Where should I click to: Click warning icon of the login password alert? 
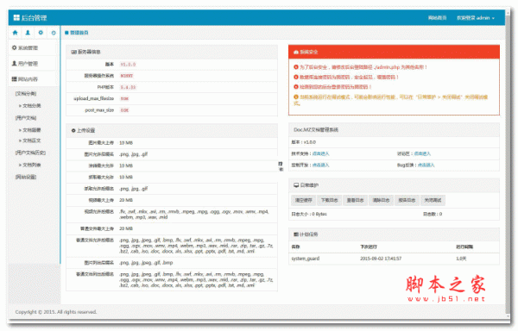click(x=296, y=87)
